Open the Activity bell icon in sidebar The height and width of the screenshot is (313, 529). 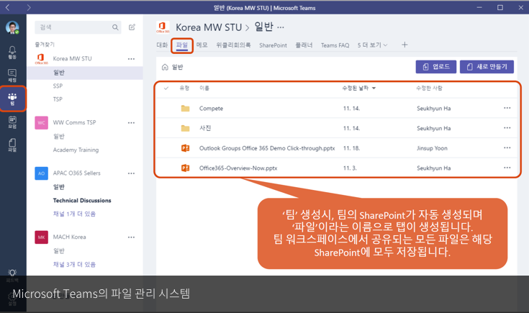click(12, 53)
